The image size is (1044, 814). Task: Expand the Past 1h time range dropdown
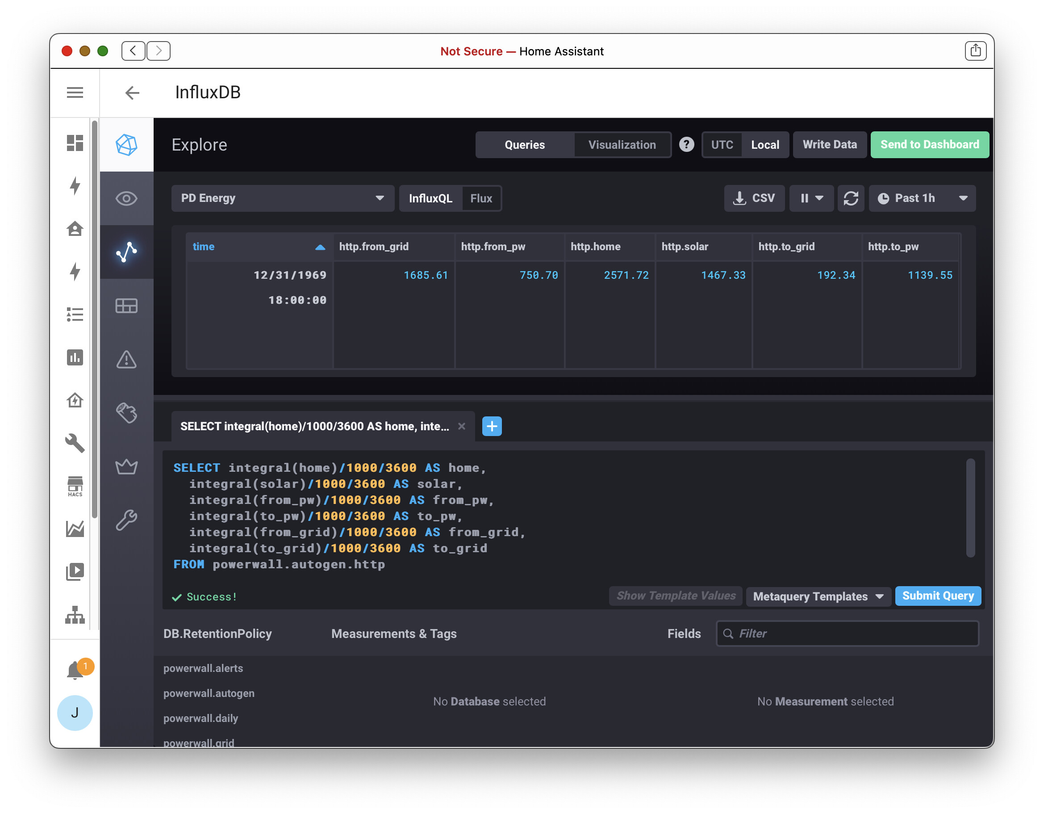pos(923,198)
